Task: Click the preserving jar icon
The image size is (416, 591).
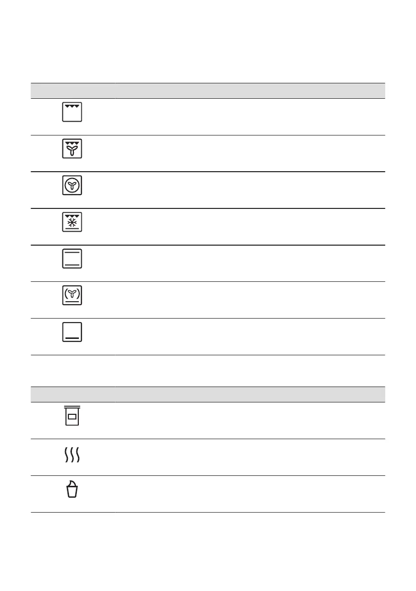Action: pos(72,416)
